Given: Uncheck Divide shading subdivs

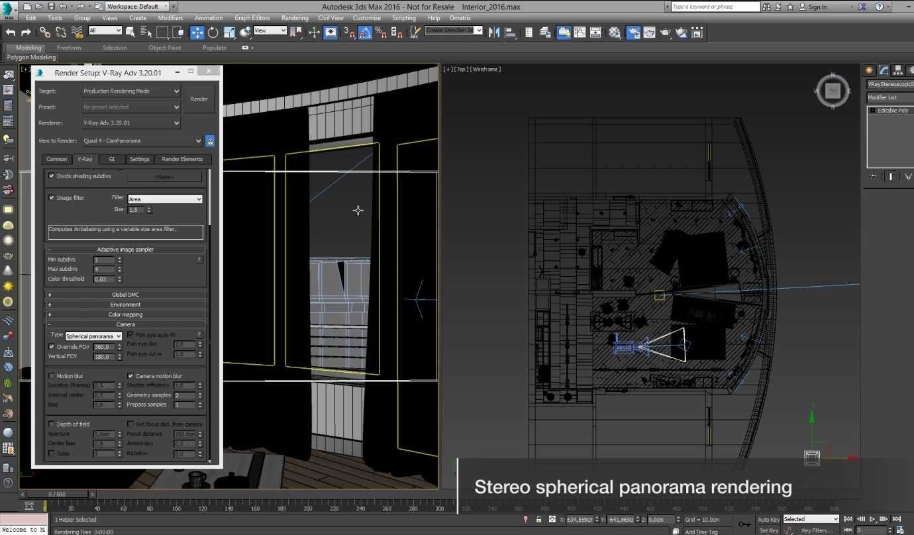Looking at the screenshot, I should pos(52,176).
